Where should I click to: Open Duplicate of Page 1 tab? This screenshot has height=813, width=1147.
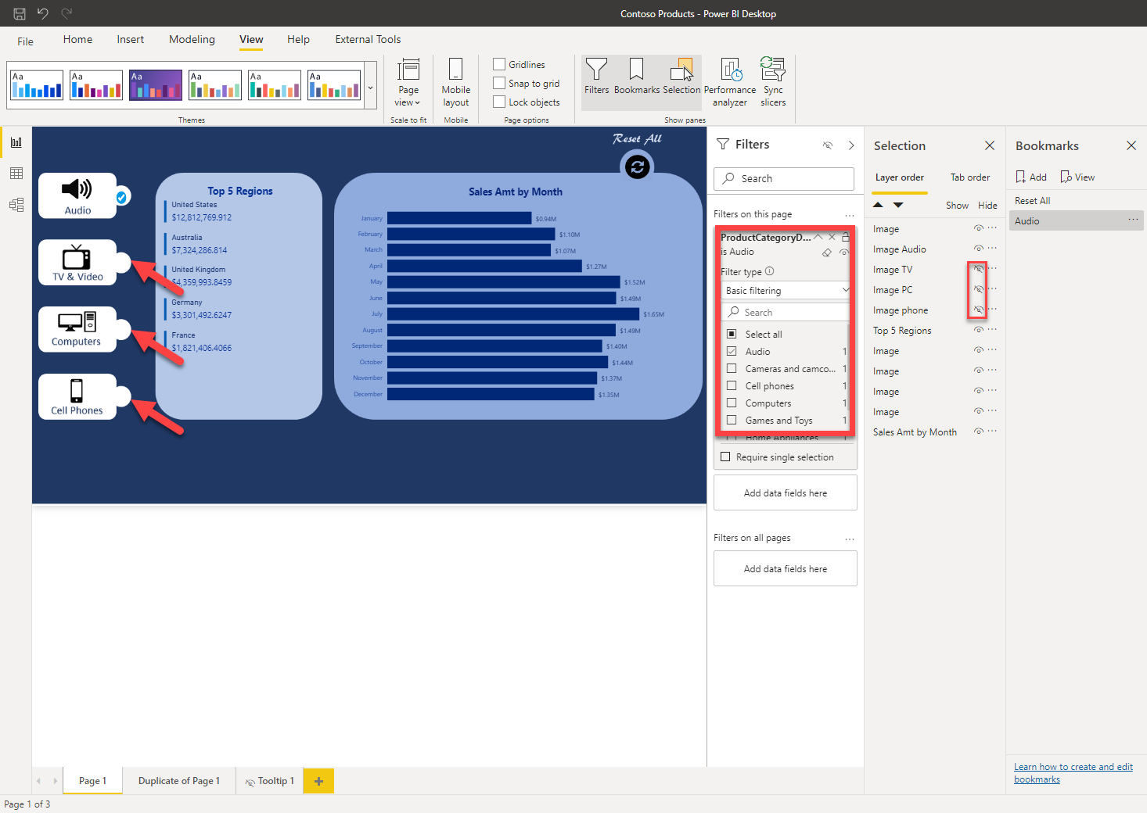179,781
